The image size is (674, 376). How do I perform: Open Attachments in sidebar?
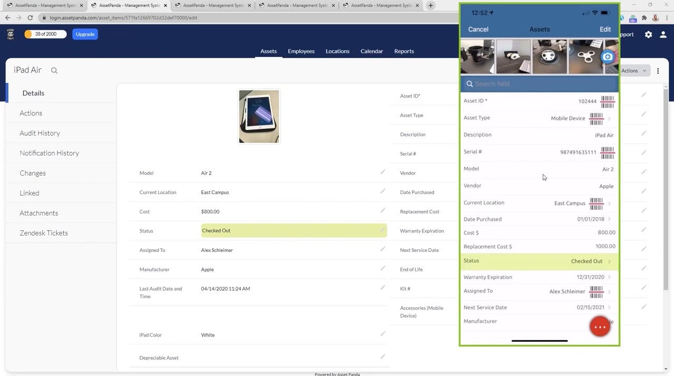61,213
